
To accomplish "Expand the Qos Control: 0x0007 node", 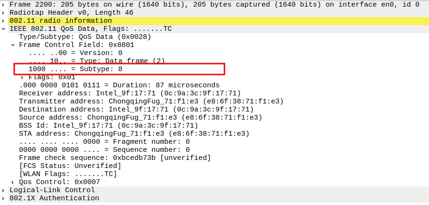I will (13, 182).
